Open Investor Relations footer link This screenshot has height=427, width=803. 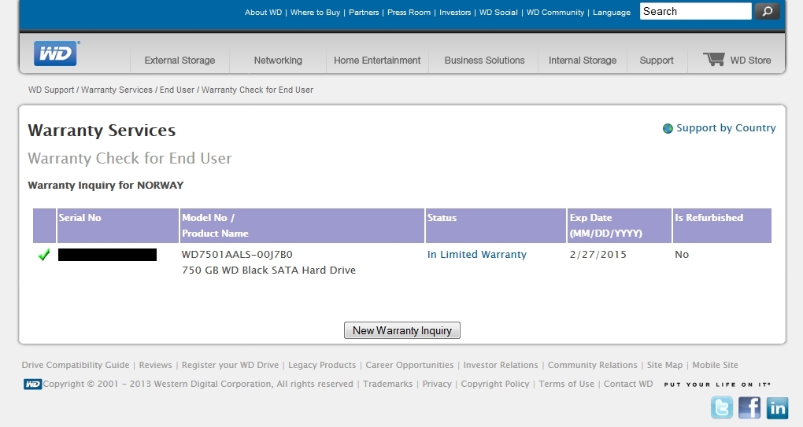501,365
